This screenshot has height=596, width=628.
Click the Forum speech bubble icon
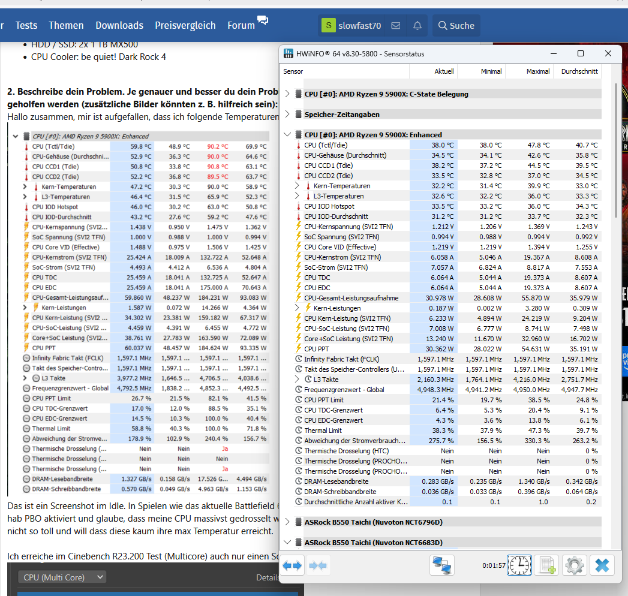coord(263,20)
